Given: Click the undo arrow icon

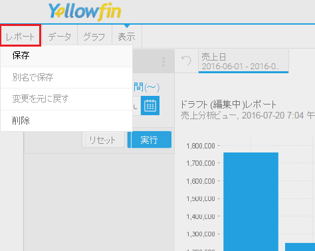Looking at the screenshot, I should click(x=186, y=61).
